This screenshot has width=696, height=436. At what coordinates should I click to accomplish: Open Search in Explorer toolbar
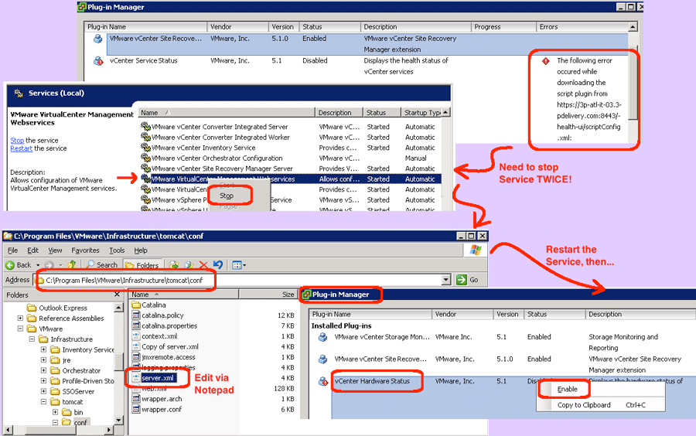(x=102, y=265)
